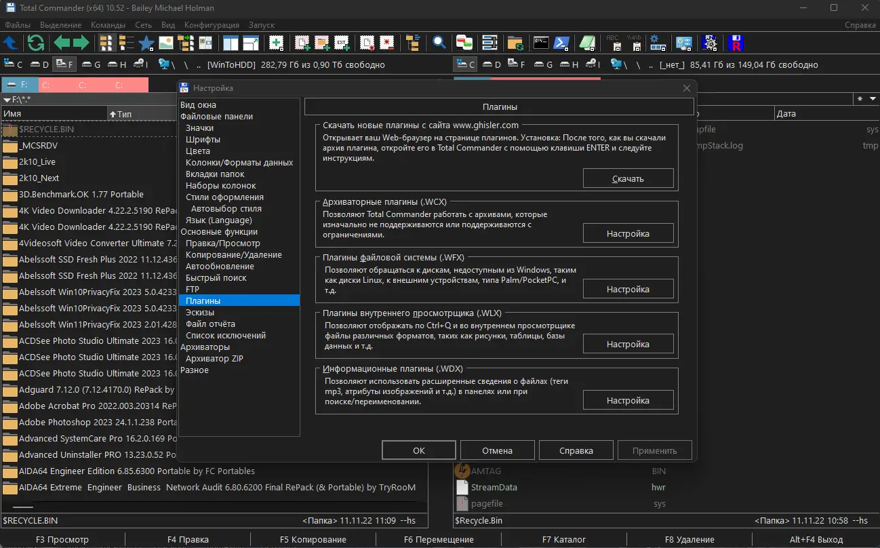The width and height of the screenshot is (880, 548).
Task: Open the Выделение menu
Action: (x=61, y=25)
